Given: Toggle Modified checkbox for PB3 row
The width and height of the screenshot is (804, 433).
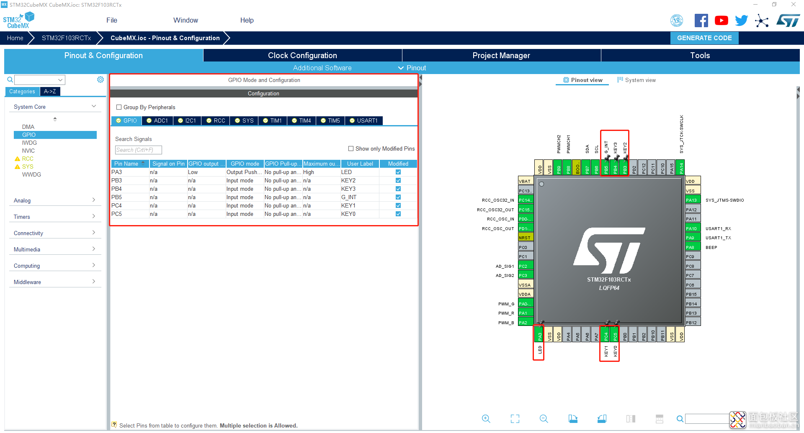Looking at the screenshot, I should coord(398,180).
